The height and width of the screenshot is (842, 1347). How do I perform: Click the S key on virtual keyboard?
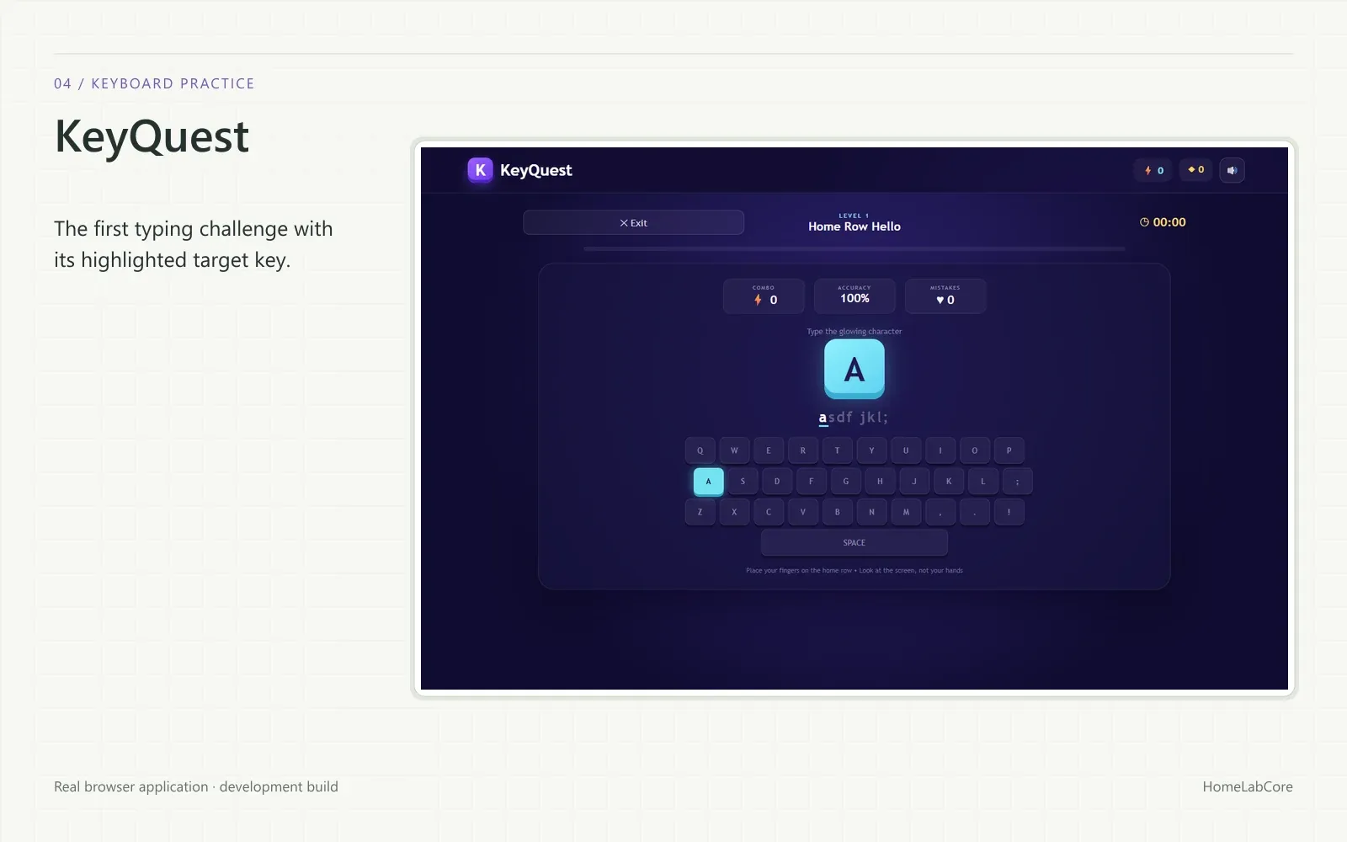(743, 482)
